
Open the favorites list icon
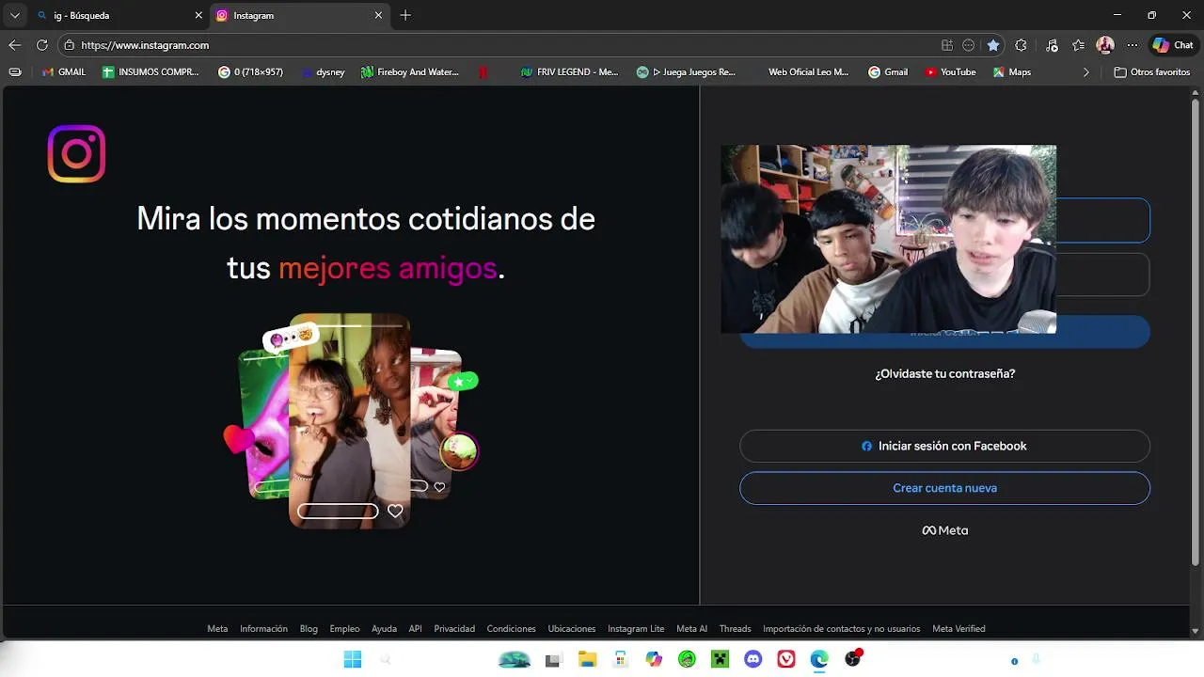click(x=1079, y=45)
